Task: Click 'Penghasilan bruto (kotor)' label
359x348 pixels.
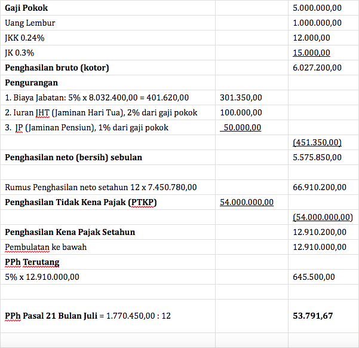Action: tap(57, 68)
